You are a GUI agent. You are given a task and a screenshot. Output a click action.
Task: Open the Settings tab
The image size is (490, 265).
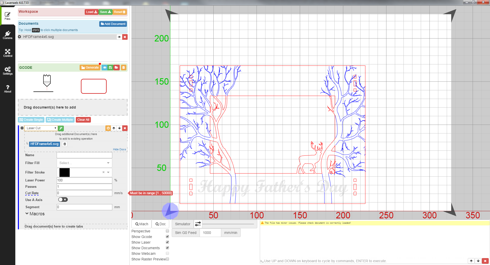(8, 71)
